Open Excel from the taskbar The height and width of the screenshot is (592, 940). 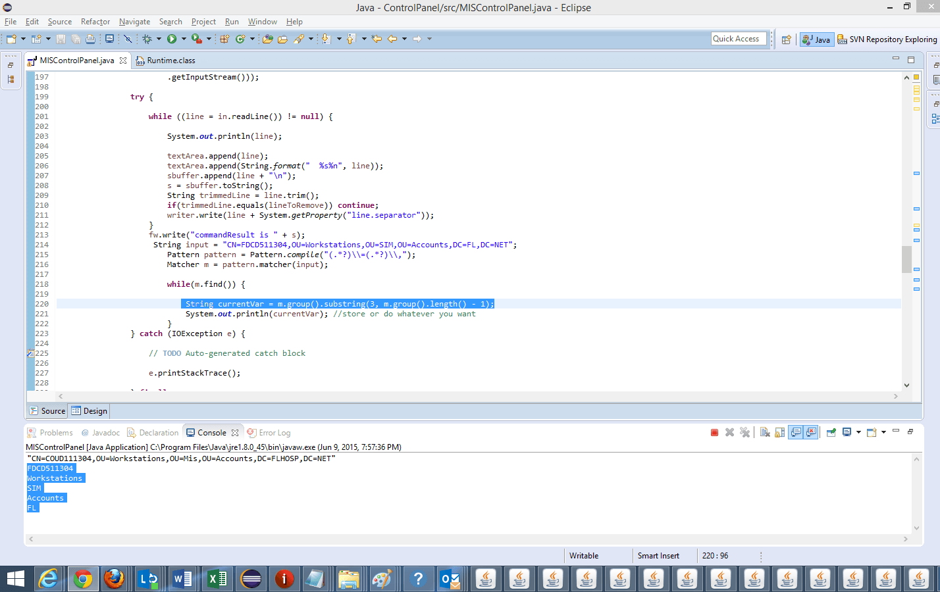[217, 579]
